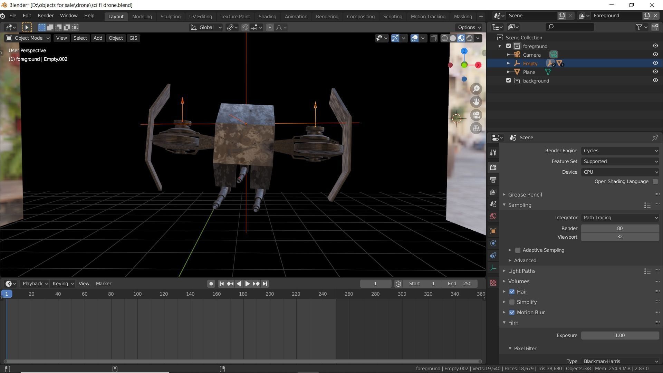This screenshot has width=663, height=373.
Task: Disable Hair checkbox
Action: [512, 292]
